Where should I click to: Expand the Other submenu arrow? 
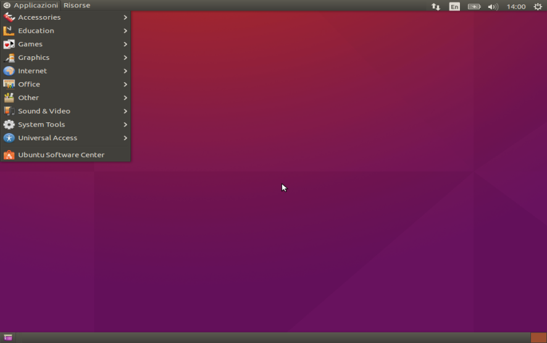tap(125, 98)
